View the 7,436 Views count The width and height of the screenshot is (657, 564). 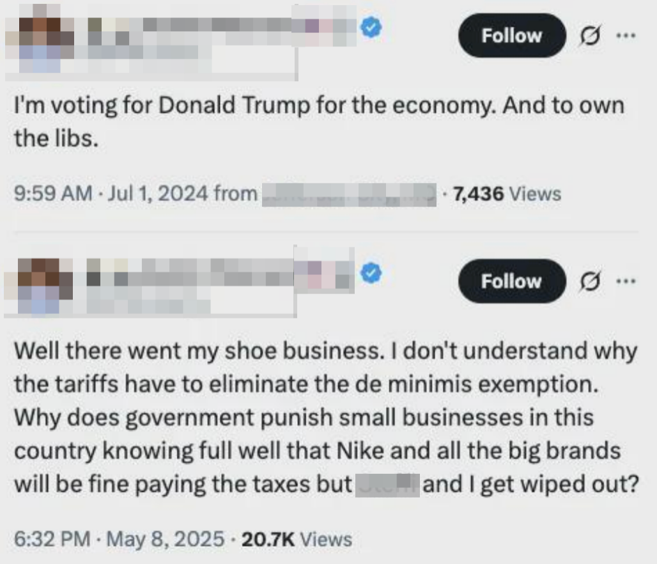click(506, 193)
